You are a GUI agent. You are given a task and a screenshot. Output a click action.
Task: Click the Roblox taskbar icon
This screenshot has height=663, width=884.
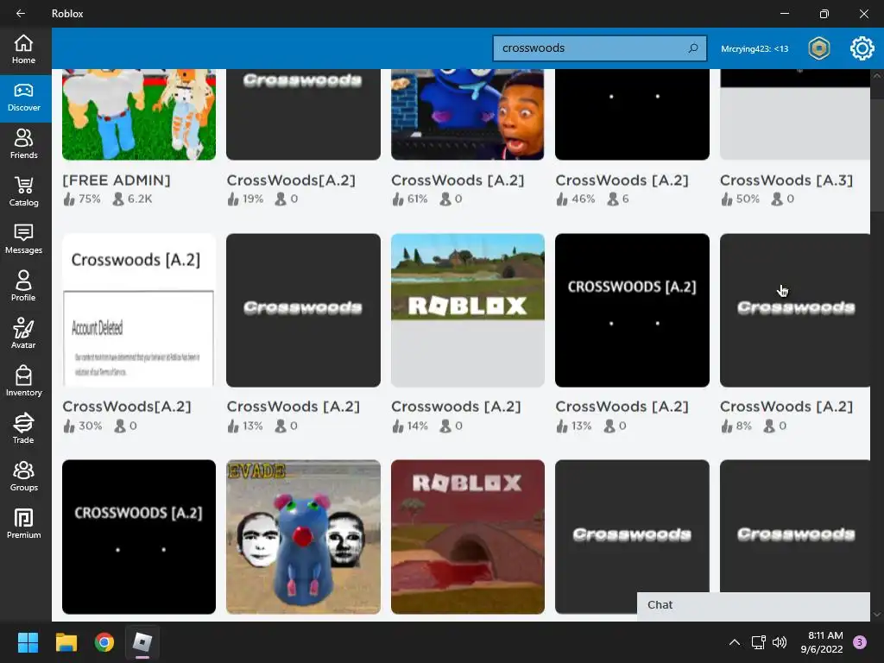pyautogui.click(x=142, y=642)
